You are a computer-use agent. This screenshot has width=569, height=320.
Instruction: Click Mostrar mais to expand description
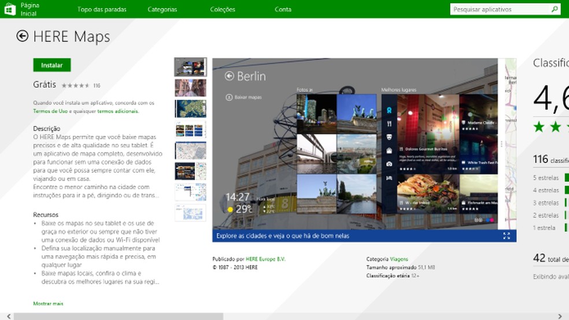(x=48, y=304)
